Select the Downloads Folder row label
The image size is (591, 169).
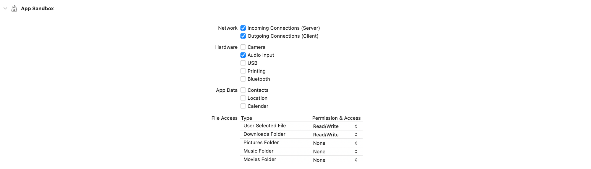point(264,134)
